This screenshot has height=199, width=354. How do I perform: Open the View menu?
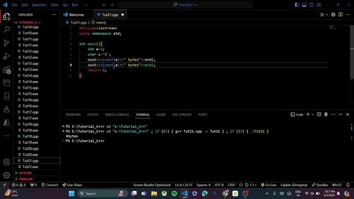coord(55,5)
